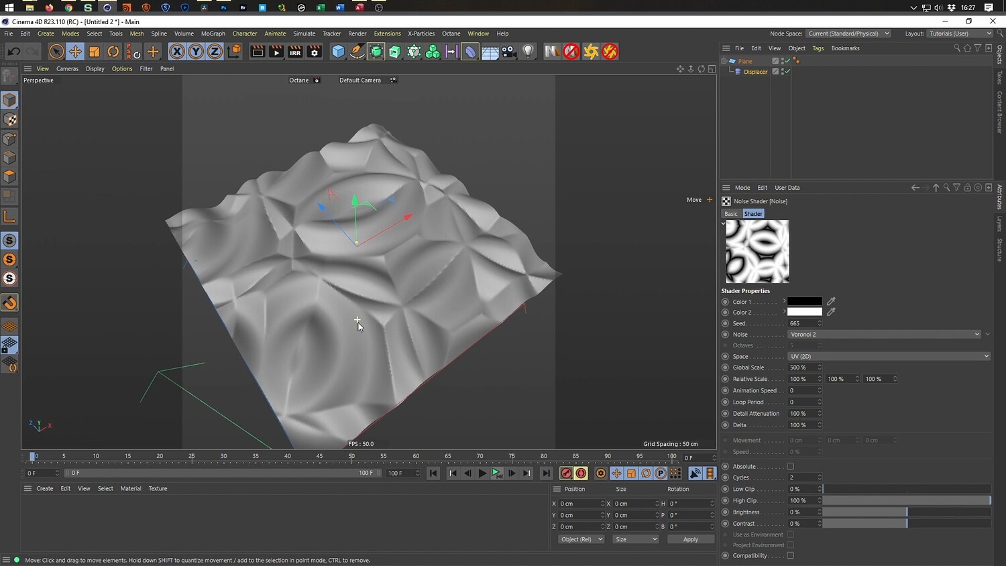Open the MoGraph menu
The image size is (1006, 566).
click(x=213, y=34)
